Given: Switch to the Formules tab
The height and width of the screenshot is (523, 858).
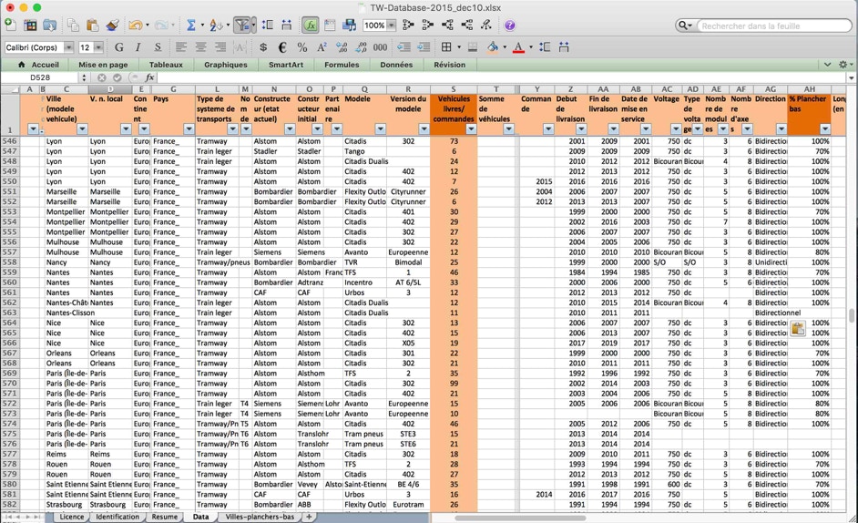Looking at the screenshot, I should pos(342,65).
